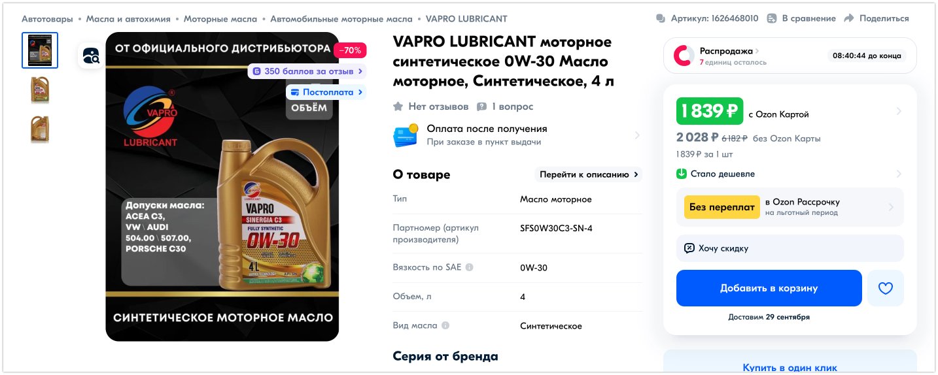Add to comparison via В сравнение icon
Viewport: 938px width, 375px height.
coord(772,18)
